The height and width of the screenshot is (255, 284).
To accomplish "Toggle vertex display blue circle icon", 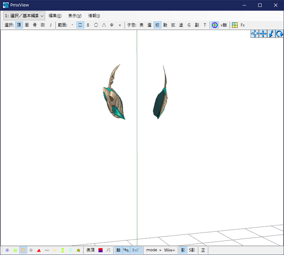I will click(7, 250).
